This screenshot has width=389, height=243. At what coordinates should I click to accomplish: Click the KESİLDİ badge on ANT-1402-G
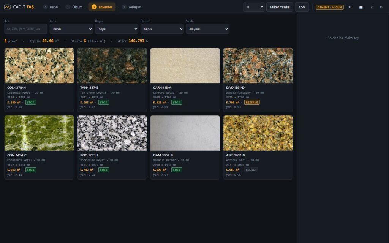(251, 170)
